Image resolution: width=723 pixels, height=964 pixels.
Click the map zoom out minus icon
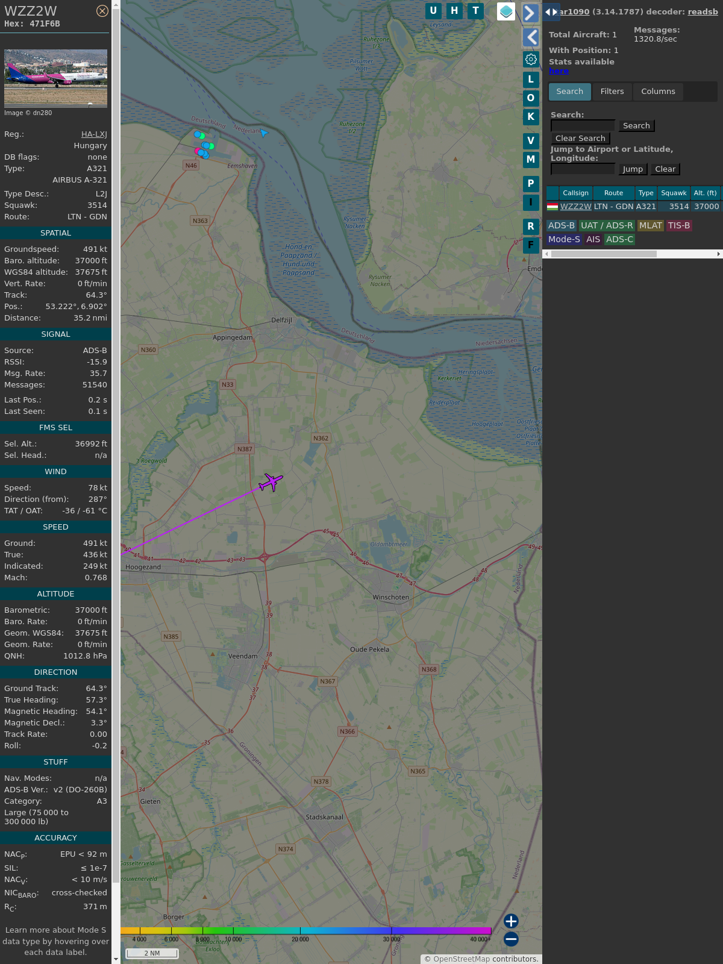(511, 939)
